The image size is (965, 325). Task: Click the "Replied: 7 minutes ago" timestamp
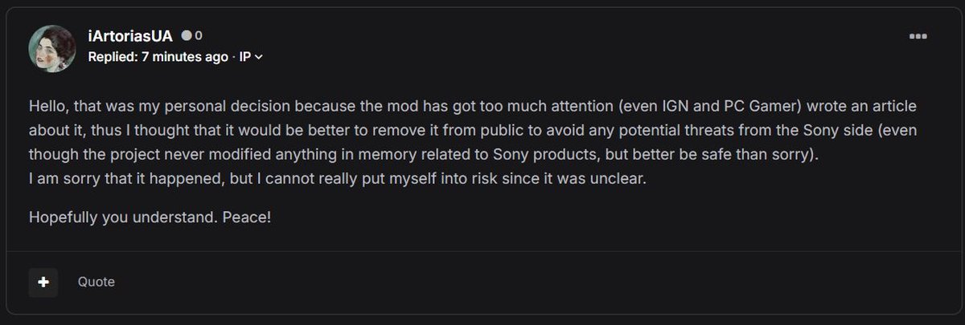coord(158,57)
